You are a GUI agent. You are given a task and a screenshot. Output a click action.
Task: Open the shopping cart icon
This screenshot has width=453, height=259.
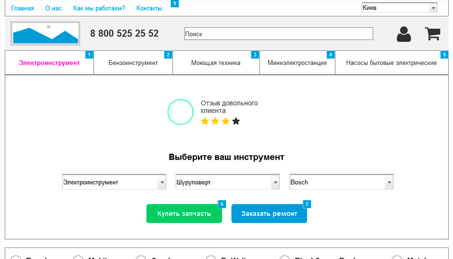(x=432, y=34)
